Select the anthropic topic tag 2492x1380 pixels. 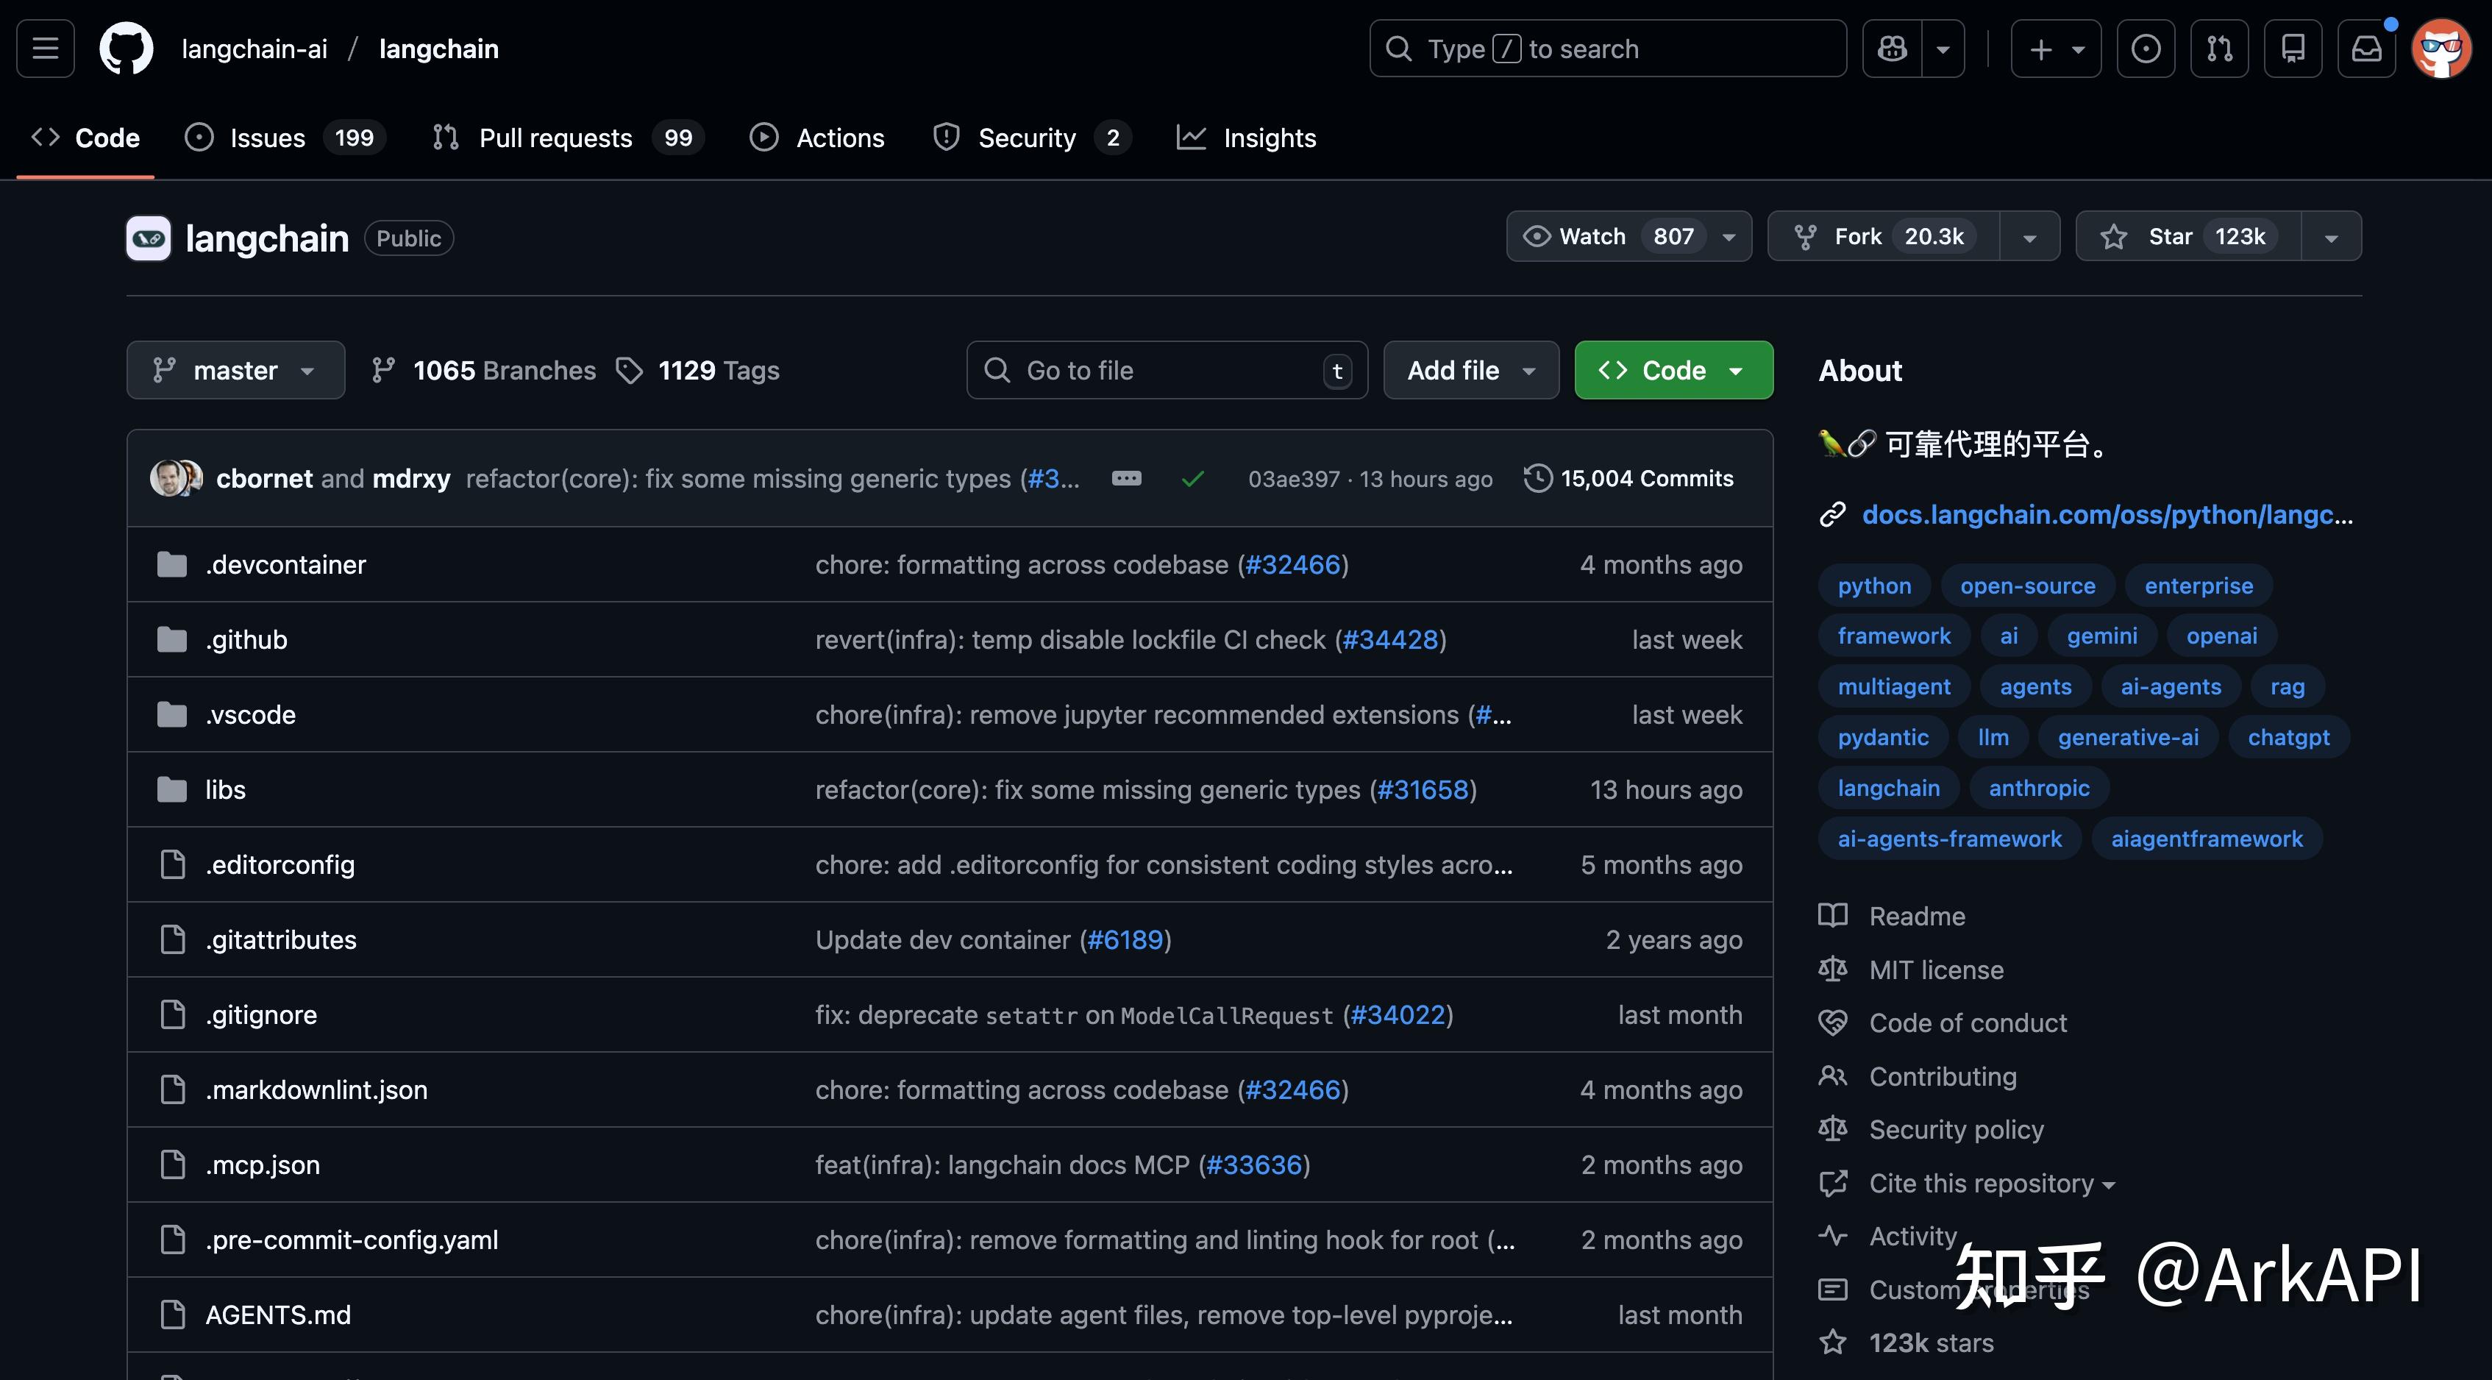coord(2038,788)
